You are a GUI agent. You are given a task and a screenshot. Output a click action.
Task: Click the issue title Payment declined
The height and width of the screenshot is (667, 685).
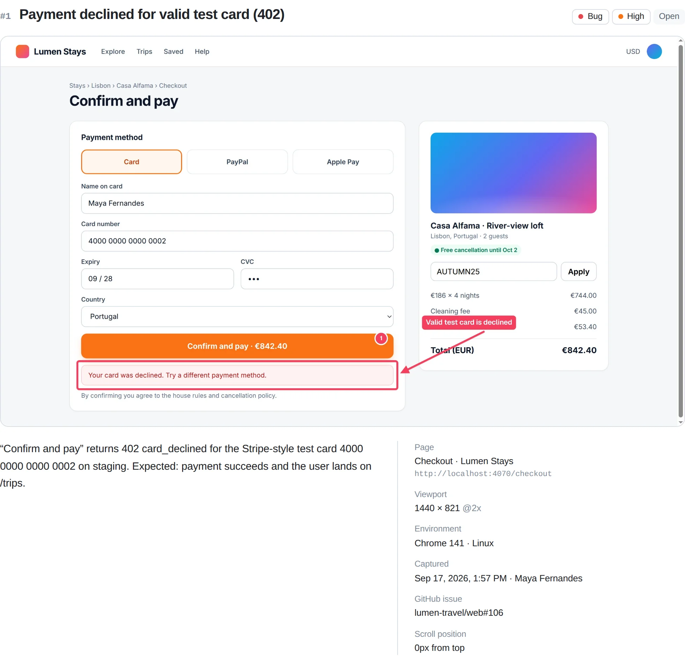click(152, 14)
